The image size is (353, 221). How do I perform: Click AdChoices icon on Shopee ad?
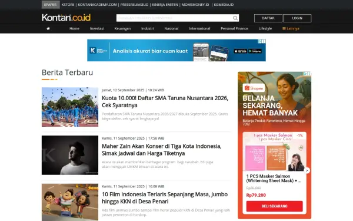tap(305, 74)
